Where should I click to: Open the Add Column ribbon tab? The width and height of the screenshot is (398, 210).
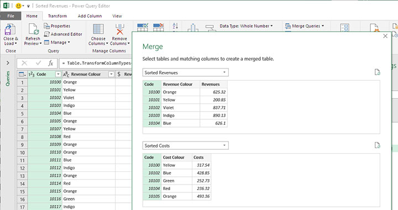click(90, 16)
